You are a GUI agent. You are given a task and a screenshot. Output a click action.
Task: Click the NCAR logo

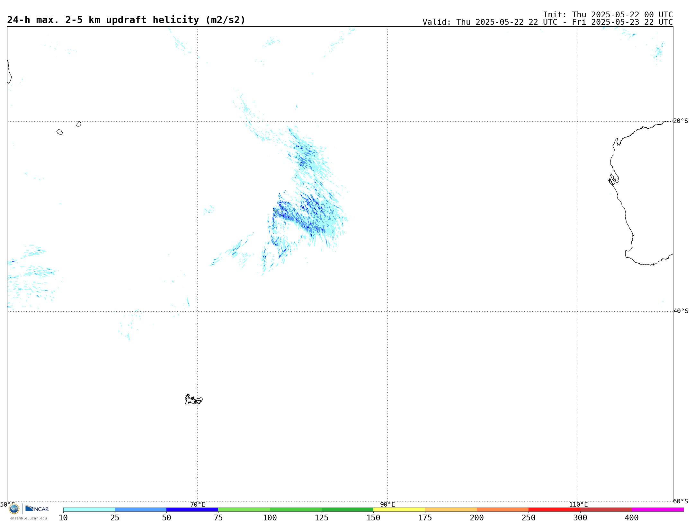(37, 509)
